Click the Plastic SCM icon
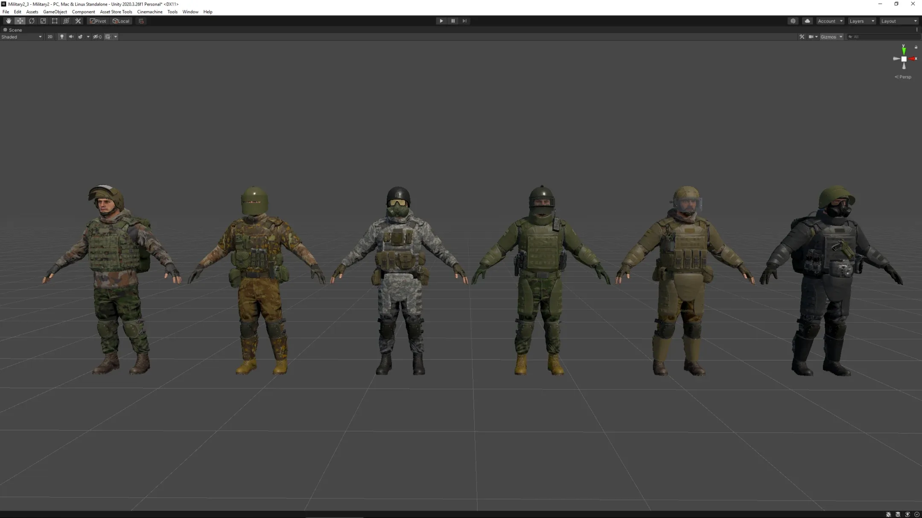Viewport: 922px width, 518px height. click(x=793, y=21)
